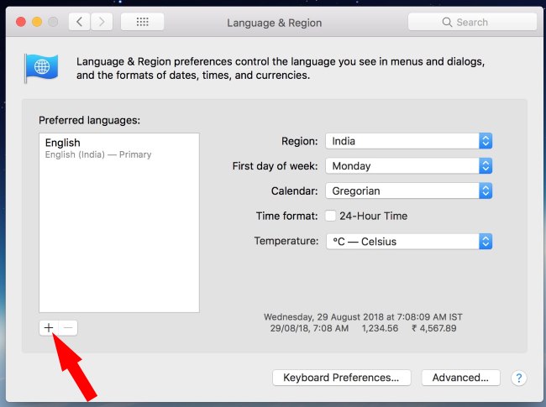Click the minus button to remove language
The height and width of the screenshot is (407, 546).
(x=68, y=328)
